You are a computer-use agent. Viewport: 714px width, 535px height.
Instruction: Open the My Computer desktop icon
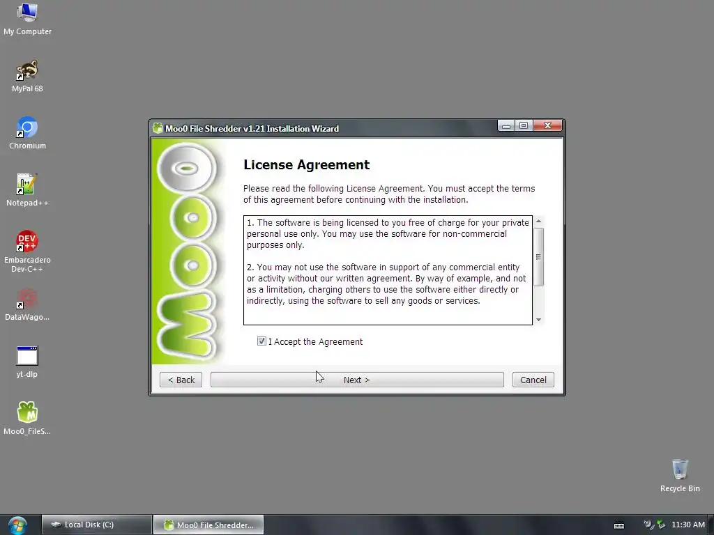click(x=27, y=19)
